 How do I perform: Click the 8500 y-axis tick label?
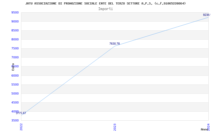pyautogui.click(x=15, y=30)
